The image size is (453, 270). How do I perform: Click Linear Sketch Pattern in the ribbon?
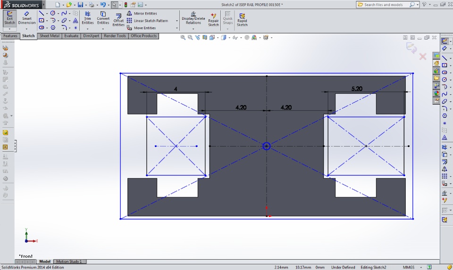tap(147, 20)
